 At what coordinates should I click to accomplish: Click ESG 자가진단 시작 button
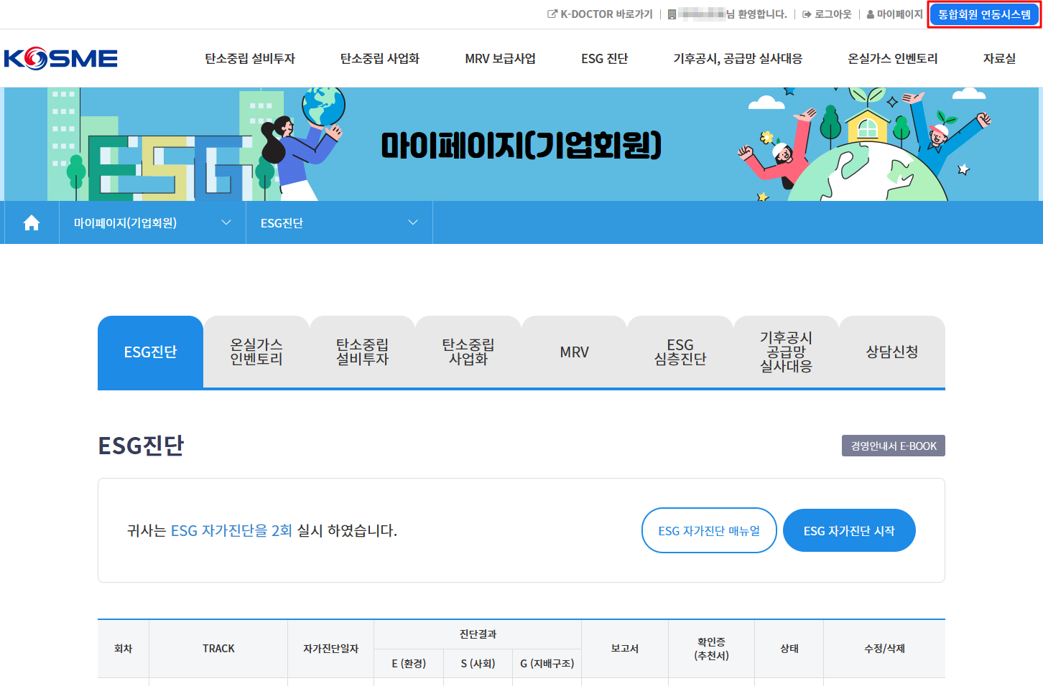(x=849, y=530)
